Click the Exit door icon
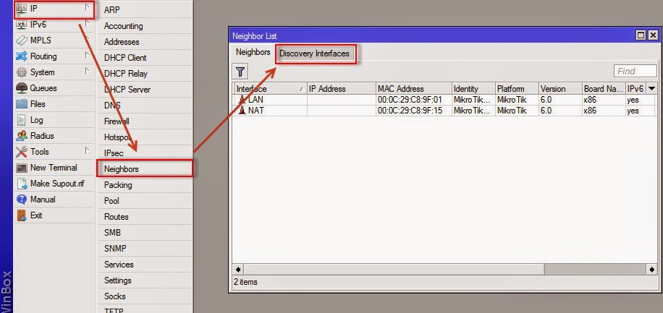This screenshot has width=663, height=313. [22, 215]
